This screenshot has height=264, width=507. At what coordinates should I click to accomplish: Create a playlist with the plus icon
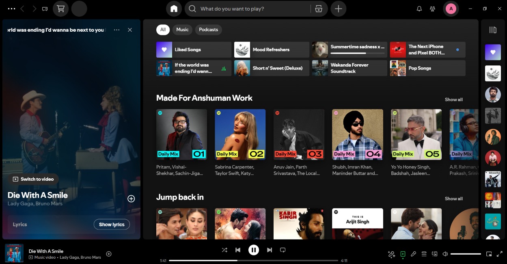[x=338, y=8]
